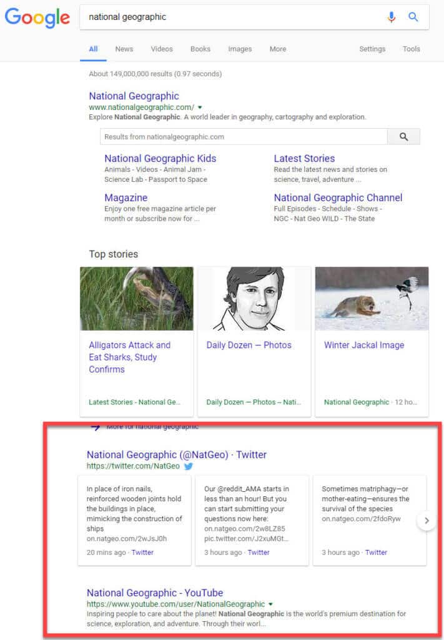Viewport: 444px width, 640px height.
Task: Switch to the Books tab
Action: click(200, 49)
